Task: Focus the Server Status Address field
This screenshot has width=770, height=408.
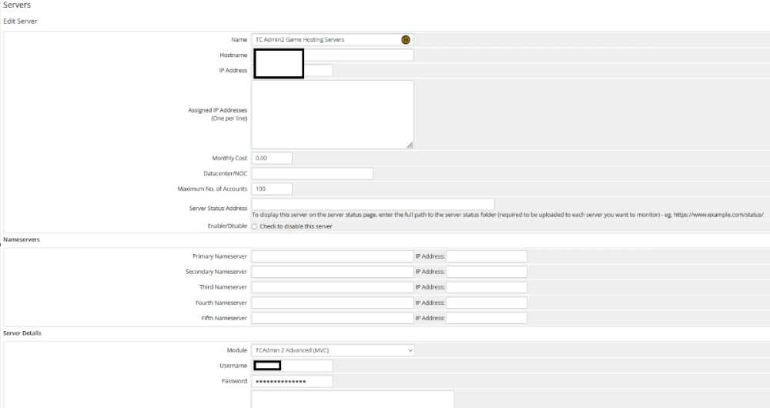Action: click(x=373, y=204)
